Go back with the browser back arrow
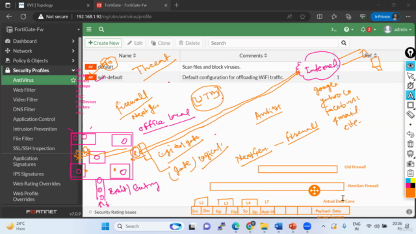416x234 pixels. 9,17
